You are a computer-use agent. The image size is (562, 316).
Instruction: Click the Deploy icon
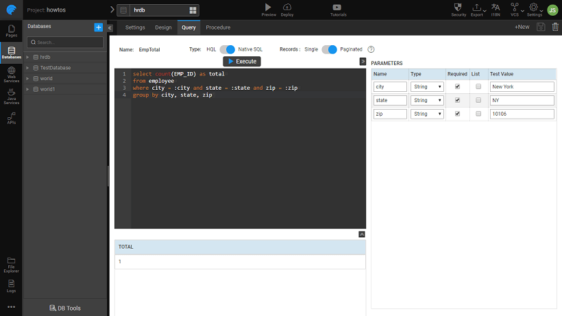click(287, 10)
